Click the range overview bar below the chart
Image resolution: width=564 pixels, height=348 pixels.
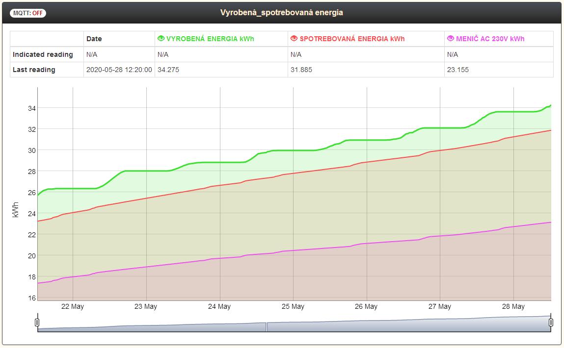click(294, 323)
